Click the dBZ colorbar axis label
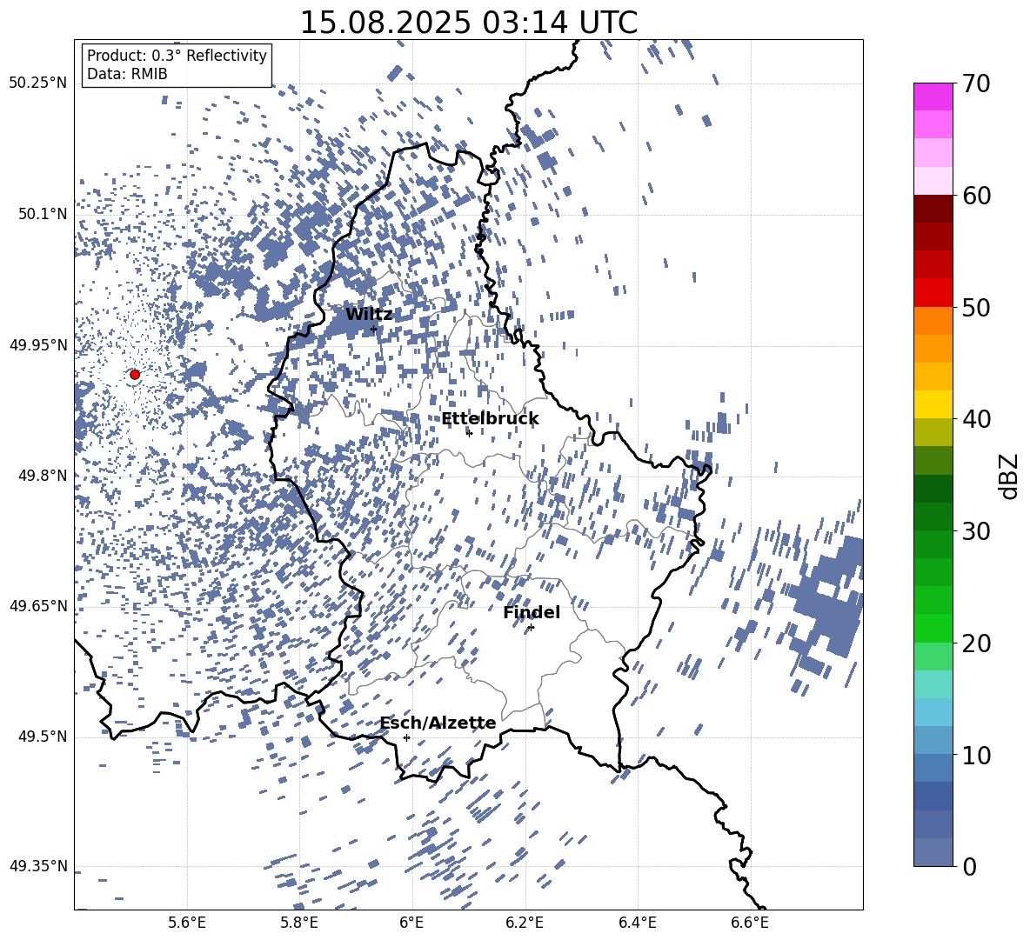 1010,476
